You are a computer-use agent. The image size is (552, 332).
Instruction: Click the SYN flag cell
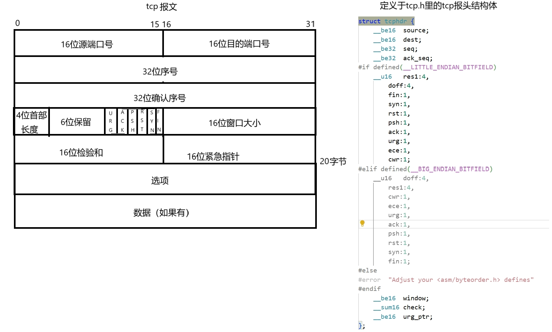pyautogui.click(x=152, y=122)
